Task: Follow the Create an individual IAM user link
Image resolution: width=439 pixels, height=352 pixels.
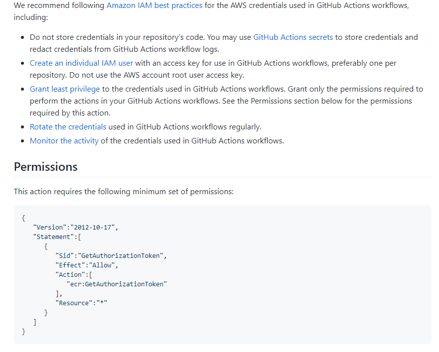Action: click(81, 63)
